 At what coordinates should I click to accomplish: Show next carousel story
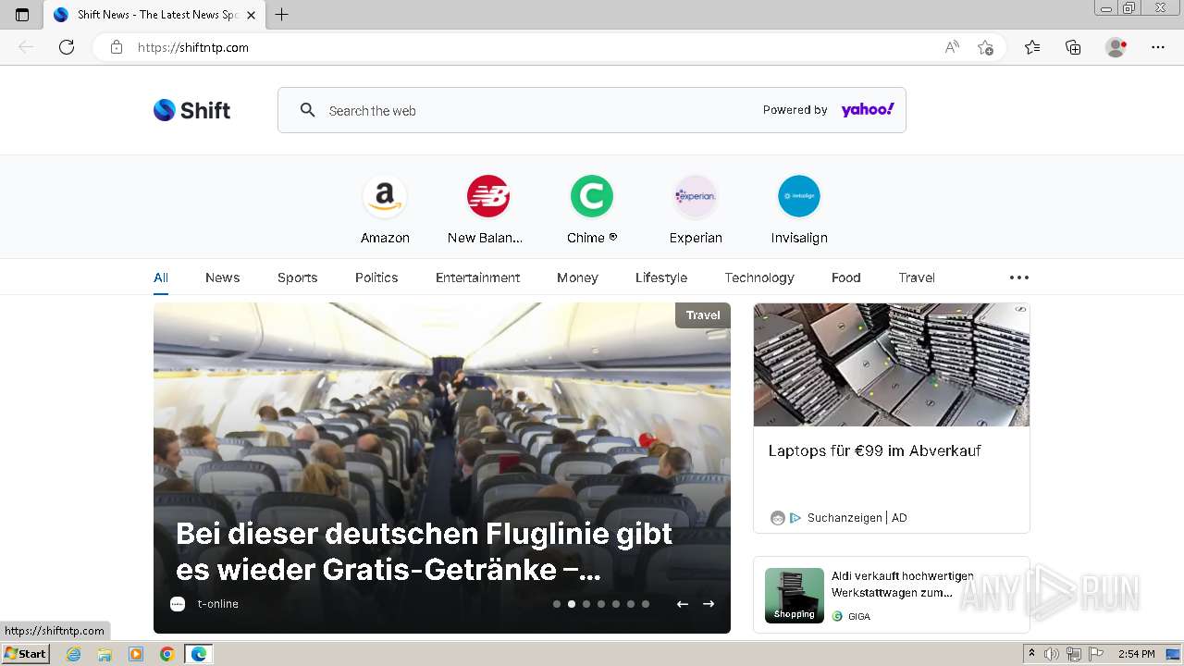pos(709,604)
